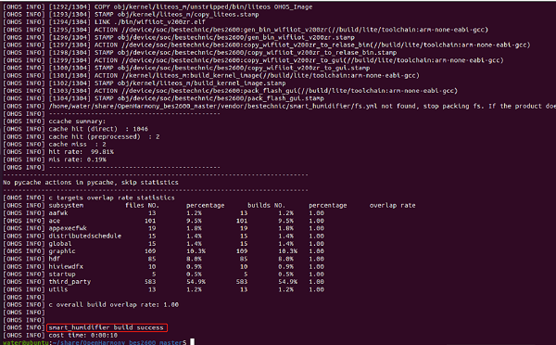Click the fs.yml not found warning line
The image size is (556, 345).
click(x=280, y=106)
